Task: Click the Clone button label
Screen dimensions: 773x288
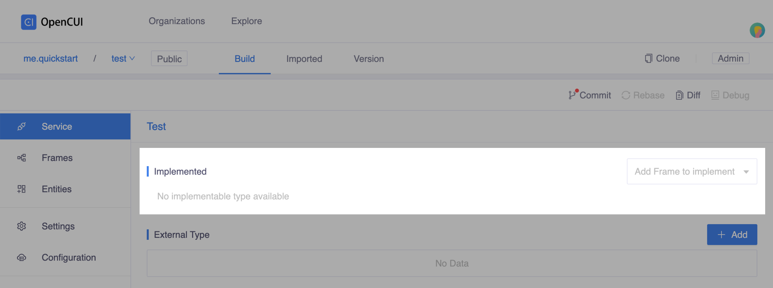Action: pos(668,58)
